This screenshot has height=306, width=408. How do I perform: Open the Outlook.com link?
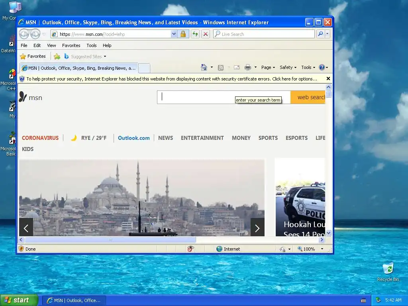(134, 138)
